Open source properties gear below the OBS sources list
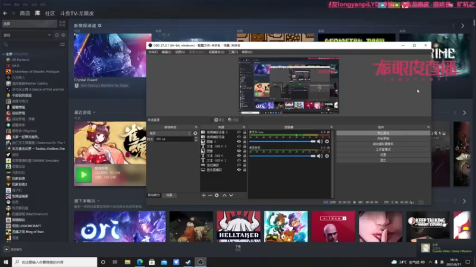The width and height of the screenshot is (476, 267). click(x=217, y=195)
